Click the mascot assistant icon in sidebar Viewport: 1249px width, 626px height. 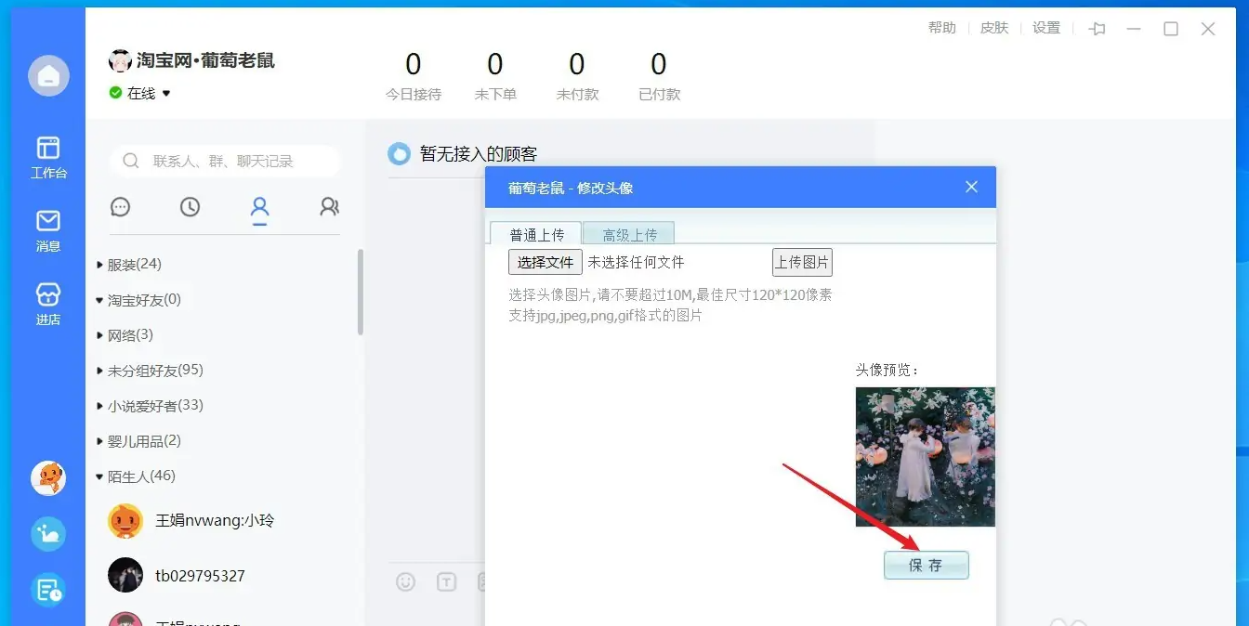47,479
